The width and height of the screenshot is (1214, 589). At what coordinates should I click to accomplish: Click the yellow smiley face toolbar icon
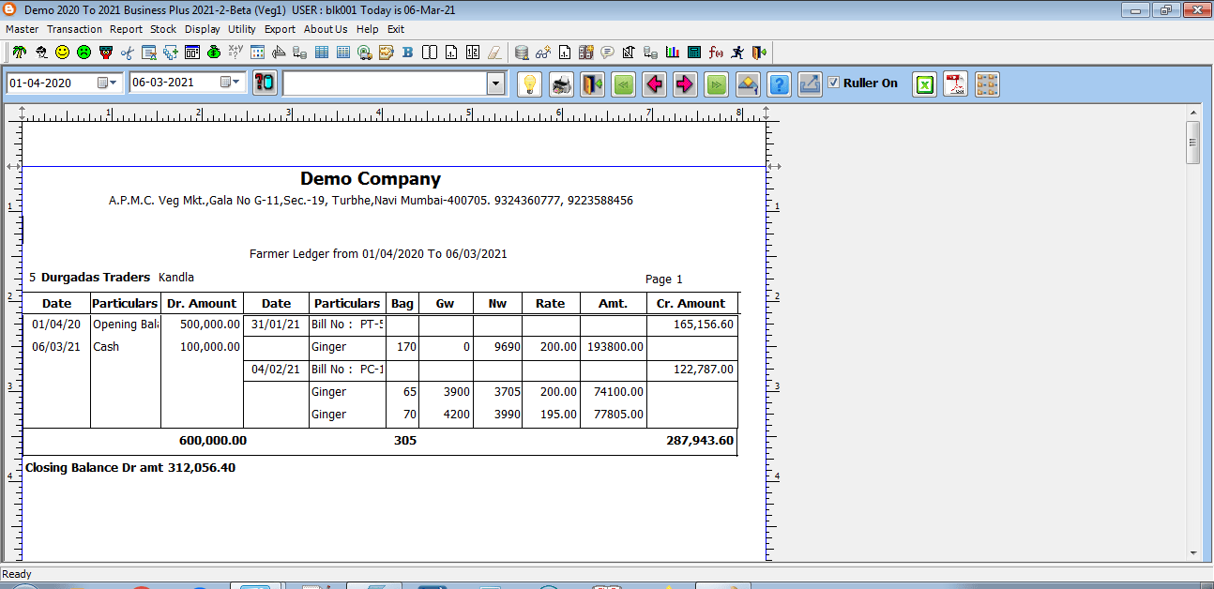click(63, 53)
